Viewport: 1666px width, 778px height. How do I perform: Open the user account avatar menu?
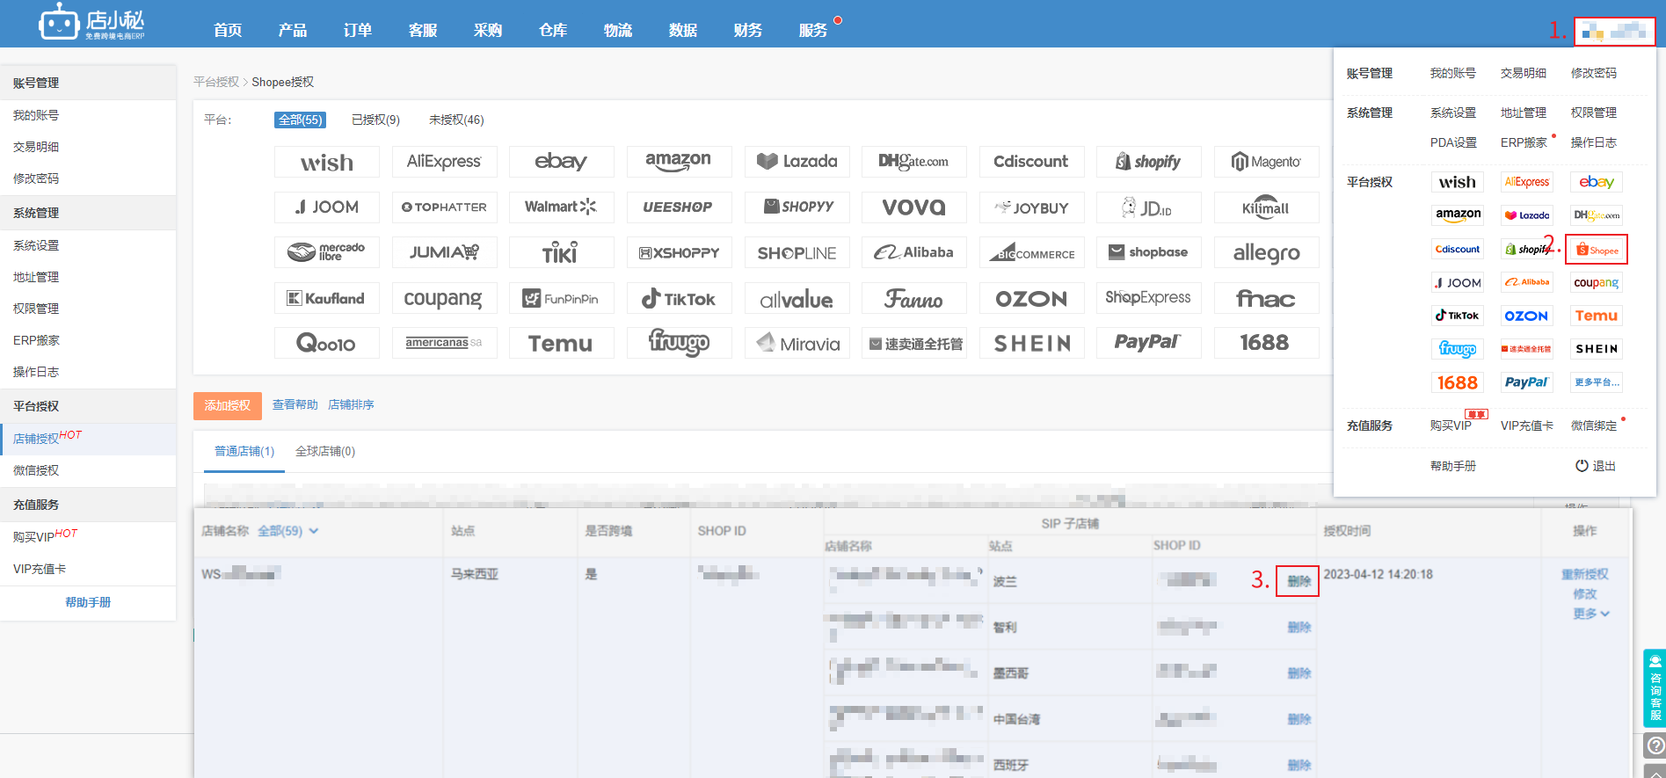[1614, 32]
